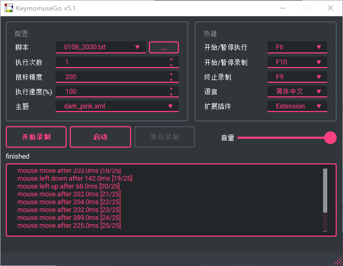The width and height of the screenshot is (343, 266).
Task: Expand the Extension plugin dropdown
Action: tap(297, 106)
